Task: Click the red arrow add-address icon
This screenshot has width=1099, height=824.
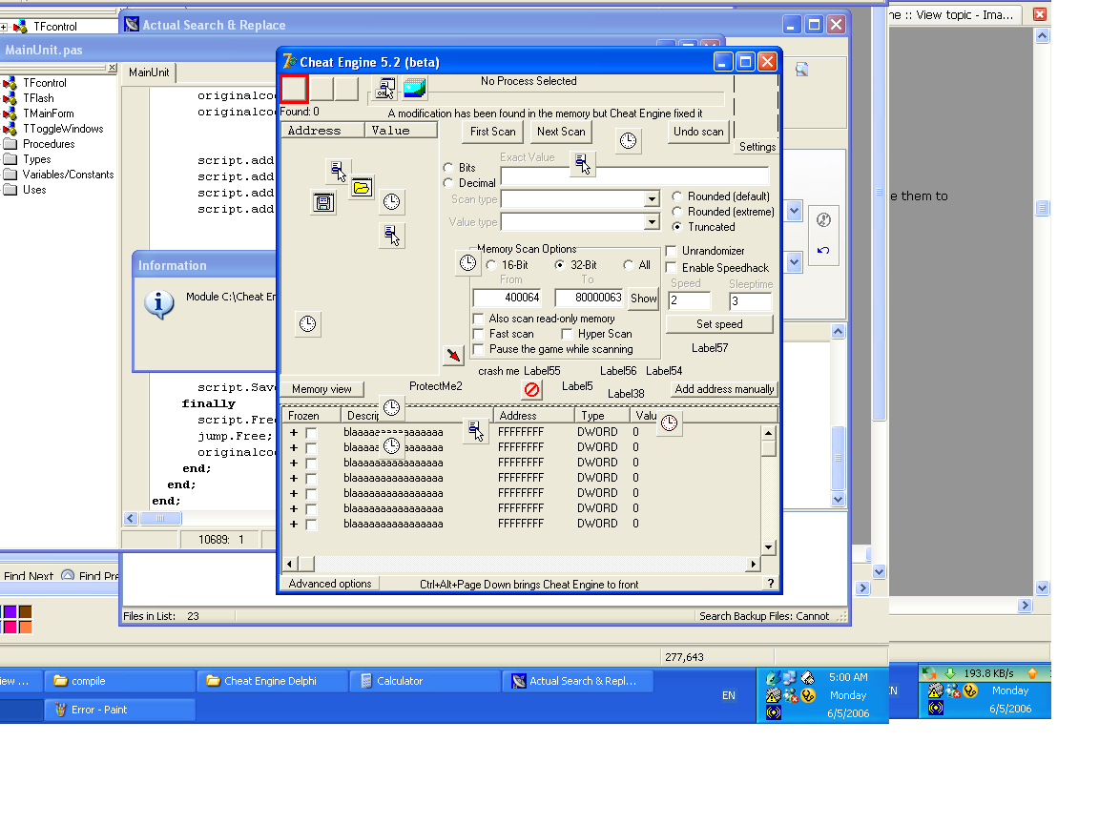Action: pos(453,356)
